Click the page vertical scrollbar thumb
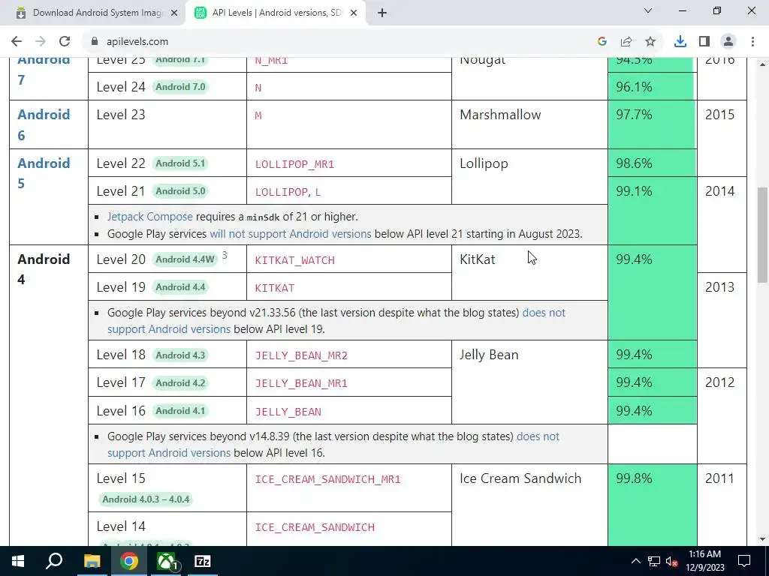This screenshot has width=769, height=576. [762, 234]
